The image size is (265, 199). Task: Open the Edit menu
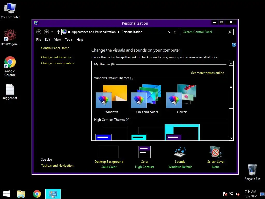tap(48, 40)
